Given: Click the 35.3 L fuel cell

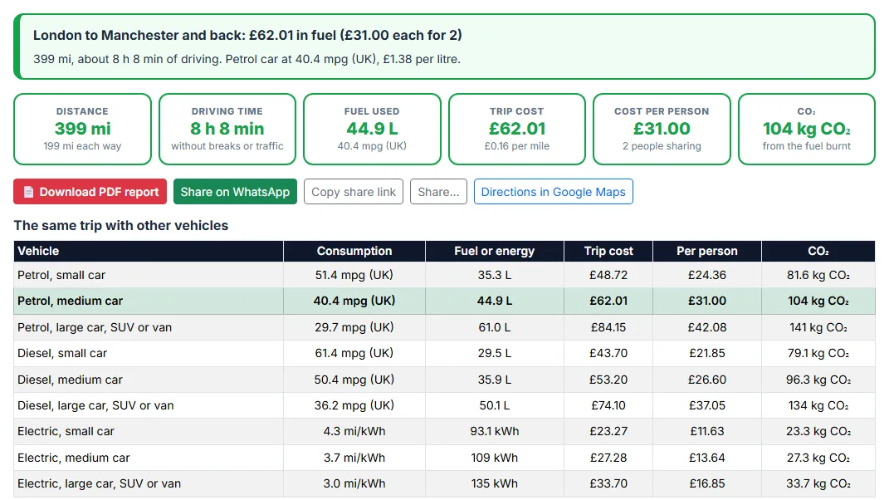Looking at the screenshot, I should coord(495,275).
